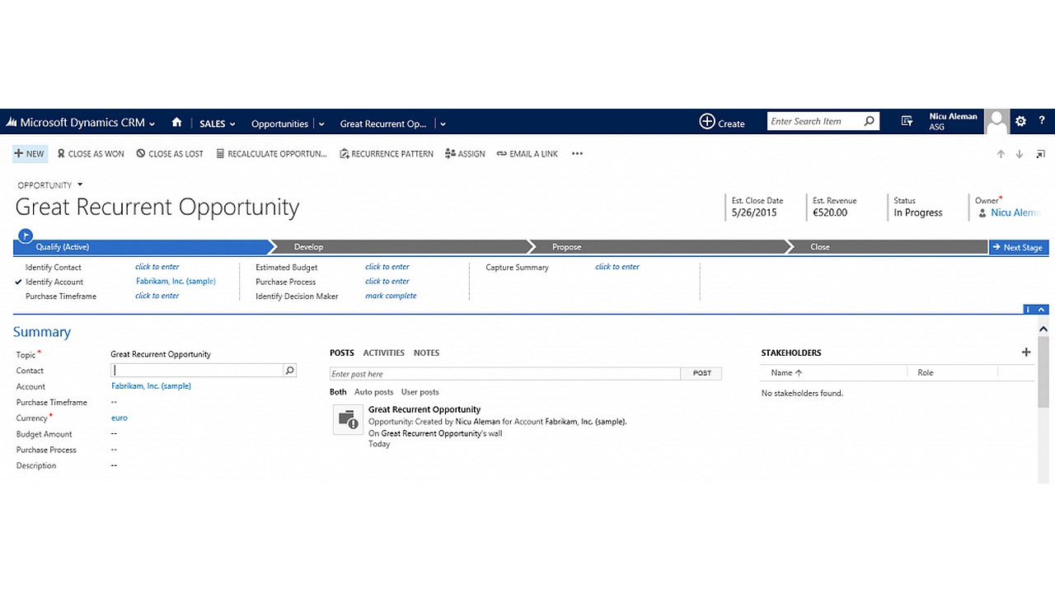Open the Settings gear icon
Viewport: 1055px width, 593px height.
pos(1020,121)
